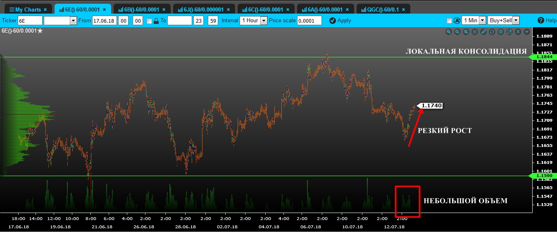Click the 1.1529 value on price axis
The width and height of the screenshot is (557, 232).
pos(544,204)
